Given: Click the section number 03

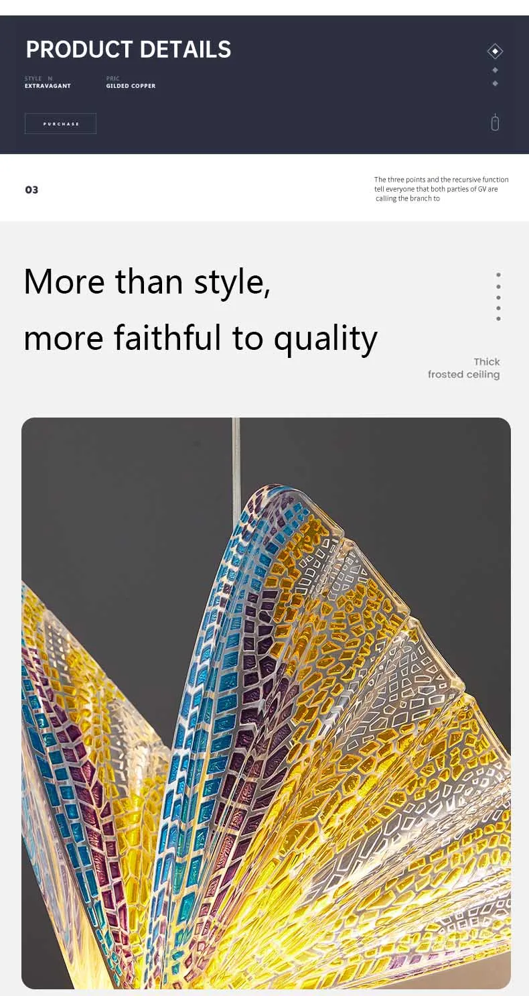Looking at the screenshot, I should point(31,190).
